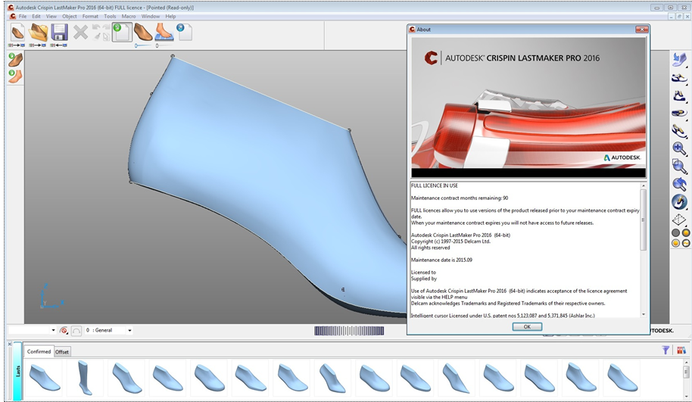Click the green-badged shoe last icon in left sidebar
Viewport: 692px width, 402px height.
[15, 60]
